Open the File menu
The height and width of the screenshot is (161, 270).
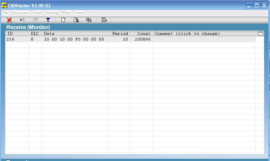coord(5,13)
